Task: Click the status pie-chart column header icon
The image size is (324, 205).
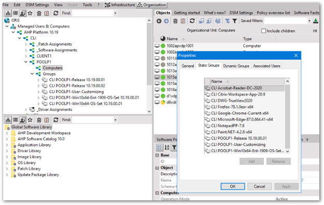Action: point(163,39)
